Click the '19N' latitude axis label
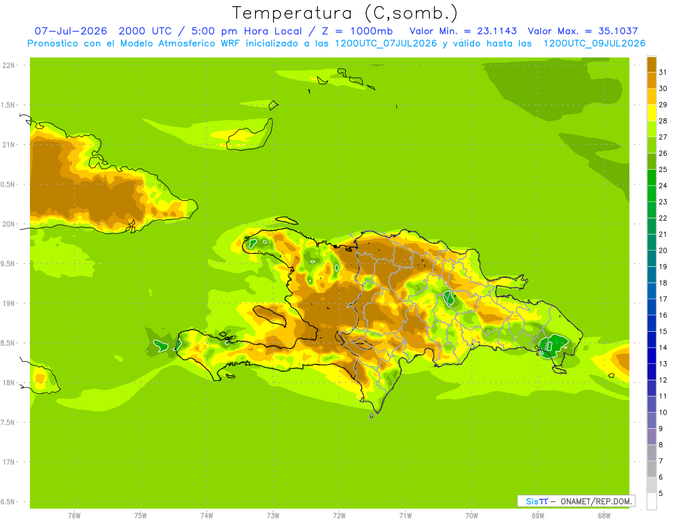 click(x=8, y=304)
